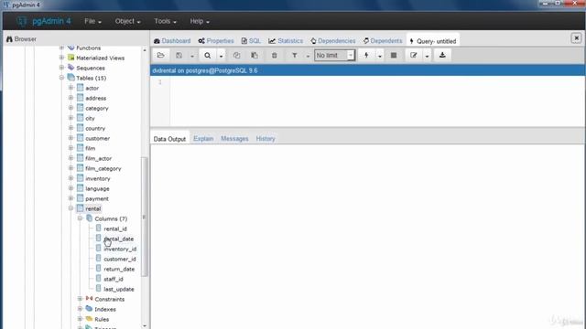Select the country table icon
586x329 pixels.
click(80, 128)
